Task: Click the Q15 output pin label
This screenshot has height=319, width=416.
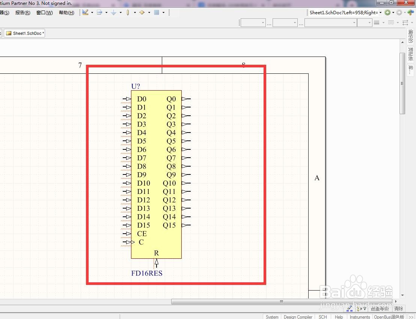Action: click(169, 225)
